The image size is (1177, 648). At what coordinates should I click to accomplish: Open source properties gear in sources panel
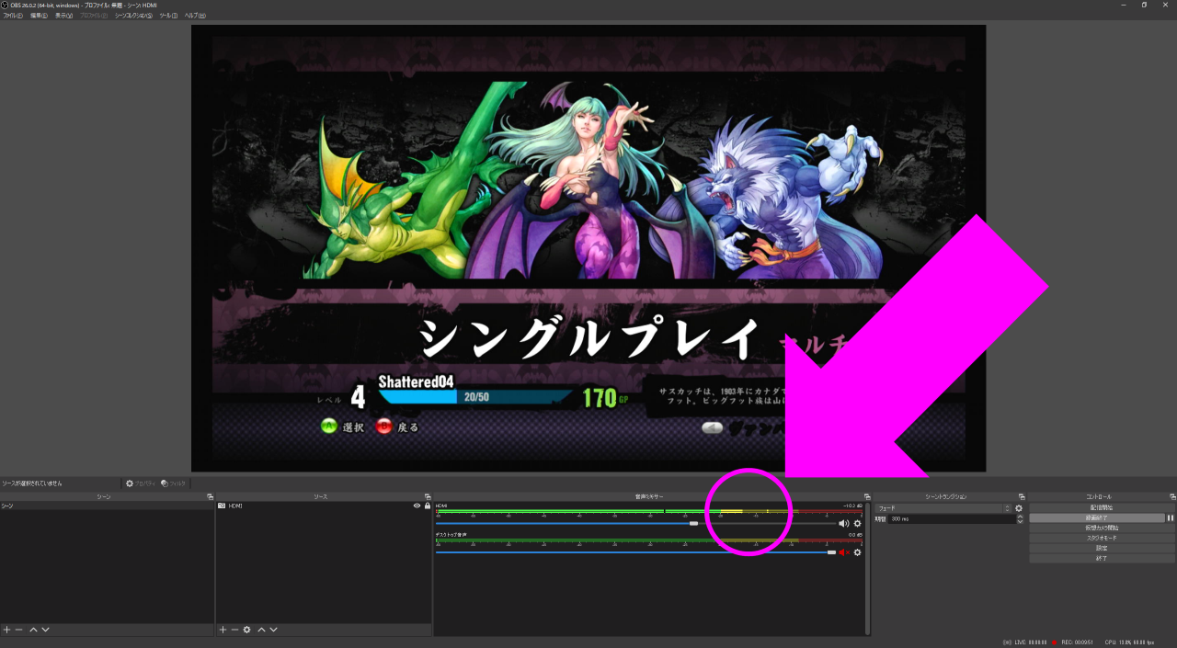pos(246,630)
